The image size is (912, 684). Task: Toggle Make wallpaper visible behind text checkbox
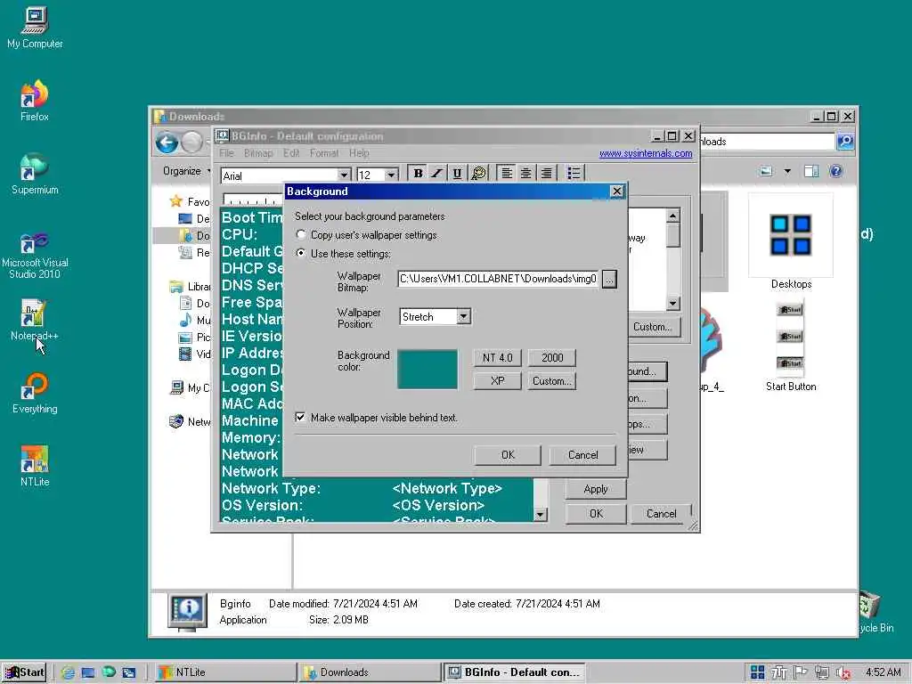tap(300, 418)
